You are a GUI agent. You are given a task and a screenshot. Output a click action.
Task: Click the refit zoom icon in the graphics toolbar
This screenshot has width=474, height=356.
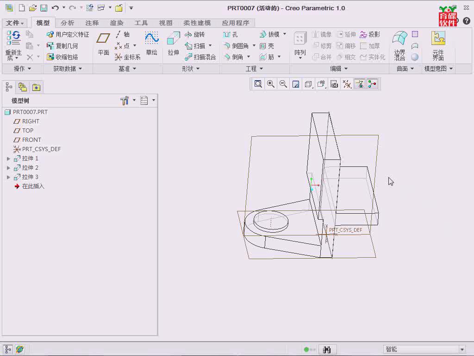[258, 84]
